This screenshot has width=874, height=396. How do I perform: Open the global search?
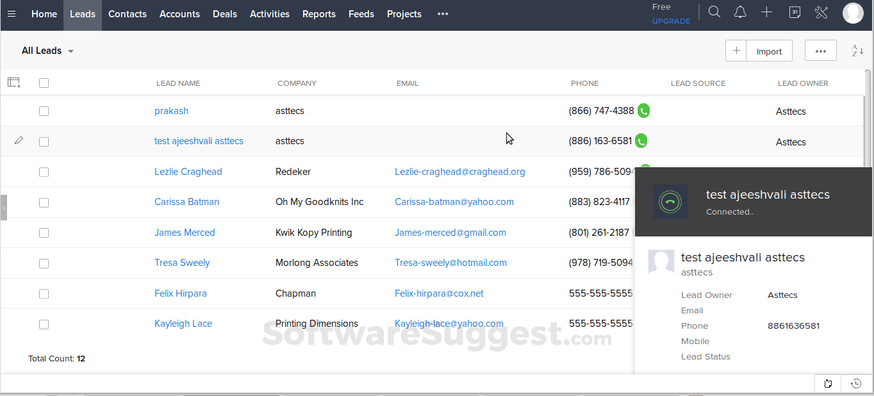pyautogui.click(x=714, y=12)
